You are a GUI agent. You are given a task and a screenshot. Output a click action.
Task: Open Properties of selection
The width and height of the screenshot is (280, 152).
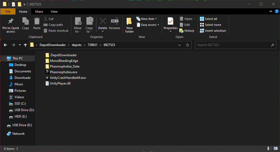[171, 23]
